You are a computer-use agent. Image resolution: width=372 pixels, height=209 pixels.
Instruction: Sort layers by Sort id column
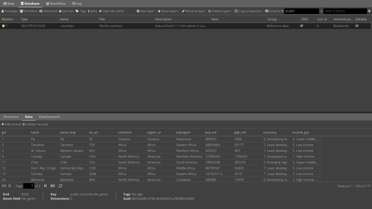(322, 19)
